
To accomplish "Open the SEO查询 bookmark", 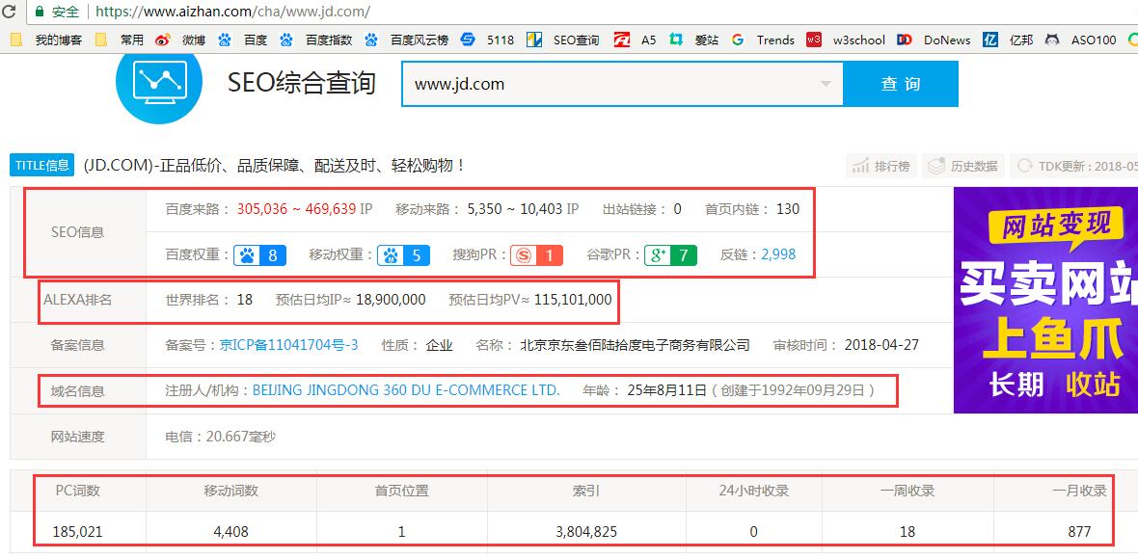I will tap(563, 40).
